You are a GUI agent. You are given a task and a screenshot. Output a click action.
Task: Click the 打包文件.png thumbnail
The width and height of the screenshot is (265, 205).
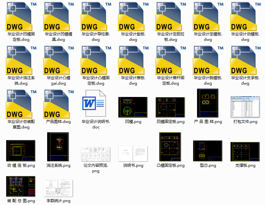[x=245, y=107]
